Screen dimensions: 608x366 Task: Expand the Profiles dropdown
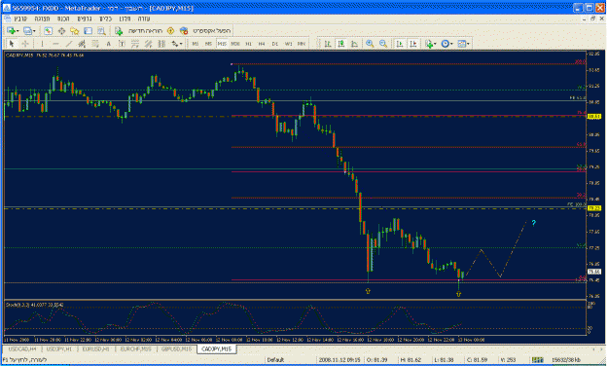(x=34, y=31)
